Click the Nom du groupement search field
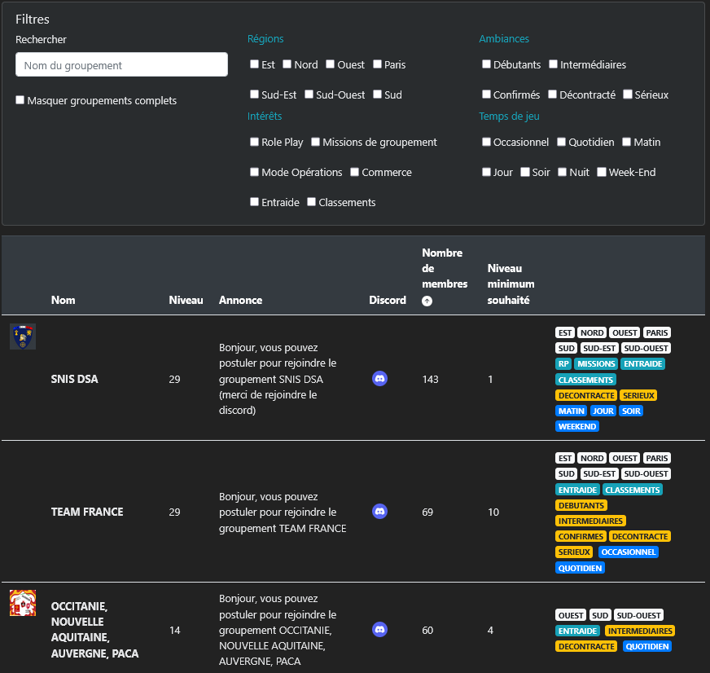The width and height of the screenshot is (710, 673). 121,65
